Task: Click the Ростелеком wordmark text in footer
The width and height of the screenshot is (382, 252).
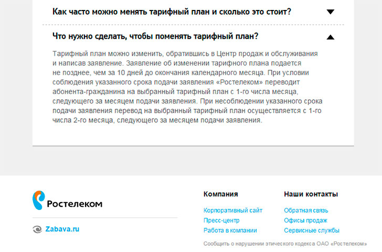Action: (x=75, y=204)
